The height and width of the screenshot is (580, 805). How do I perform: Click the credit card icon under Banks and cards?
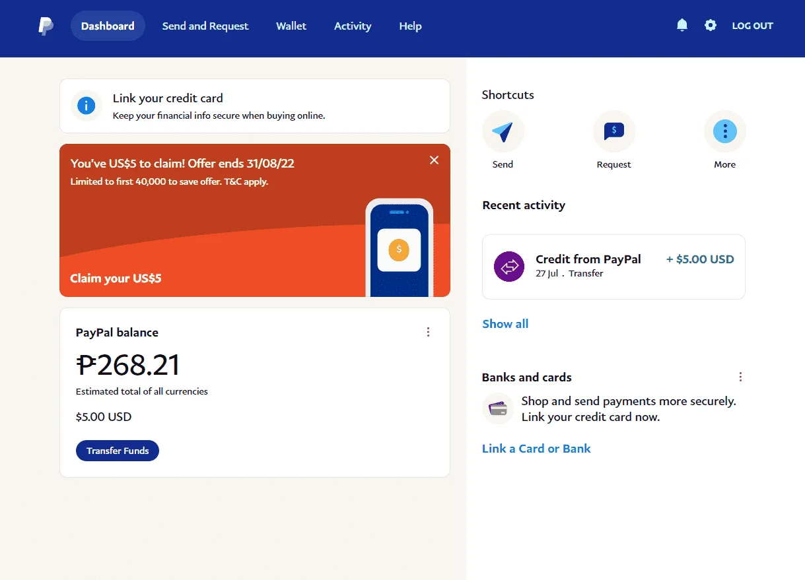click(498, 408)
